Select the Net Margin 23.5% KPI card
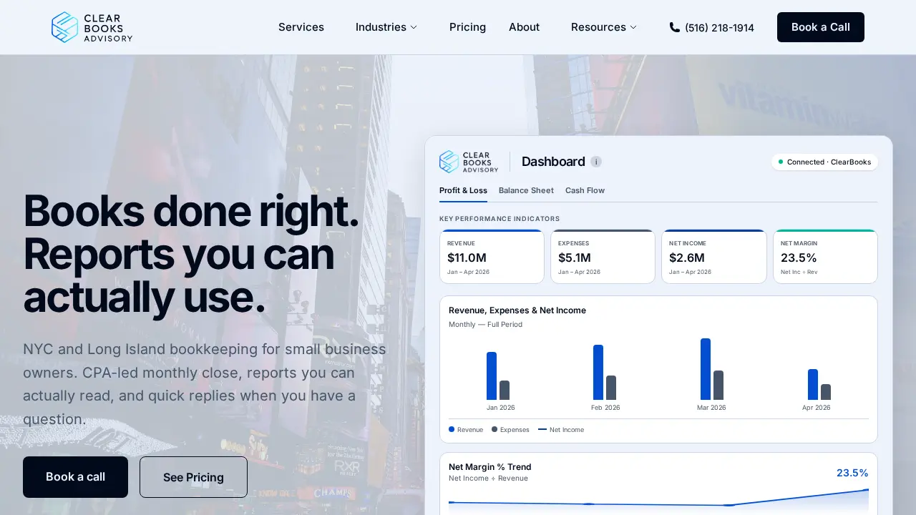The width and height of the screenshot is (916, 515). pos(825,256)
